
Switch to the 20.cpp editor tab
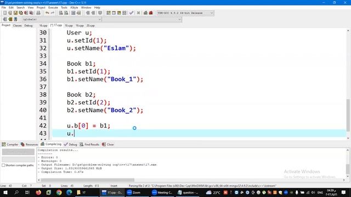click(90, 26)
